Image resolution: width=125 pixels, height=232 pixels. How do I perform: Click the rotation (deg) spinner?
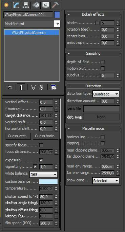point(118,30)
